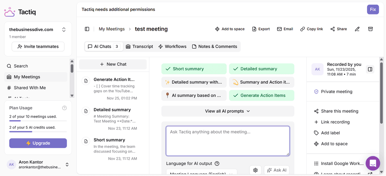Open the Notes & Comments tab
Image resolution: width=386 pixels, height=176 pixels.
215,47
